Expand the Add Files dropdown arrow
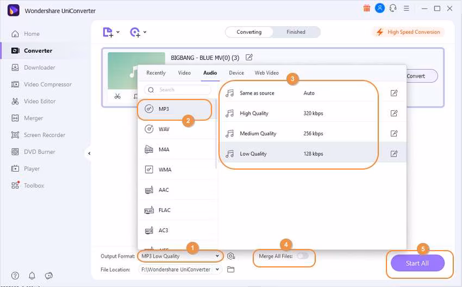This screenshot has width=462, height=287. [118, 32]
